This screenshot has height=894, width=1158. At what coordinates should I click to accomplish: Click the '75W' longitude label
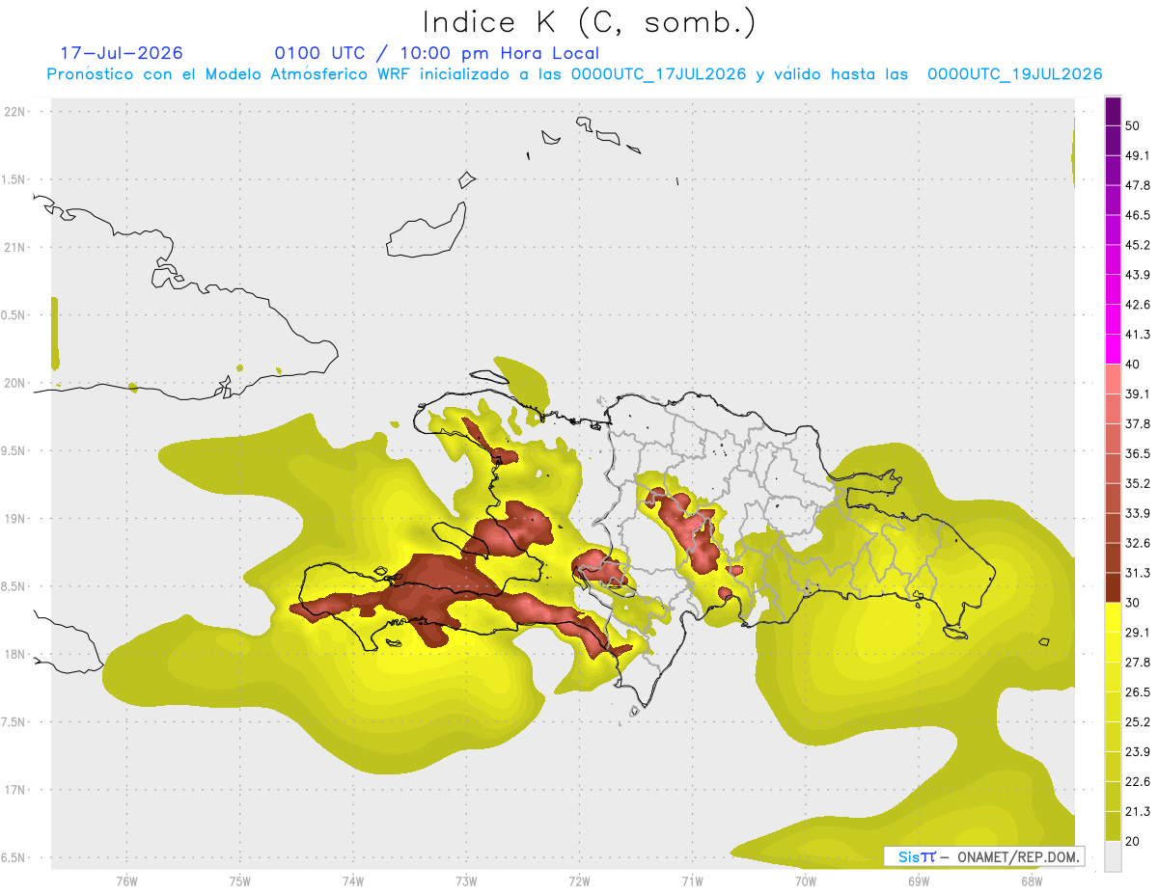pyautogui.click(x=240, y=880)
